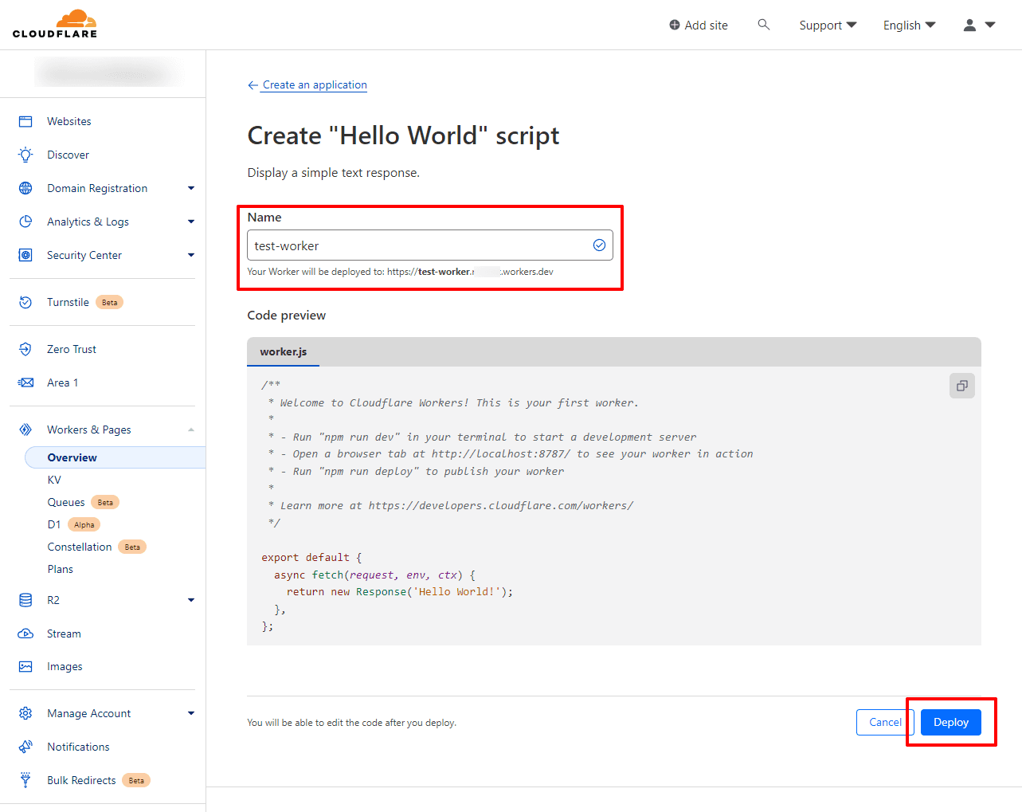
Task: Click the Manage Account gear icon
Action: [25, 713]
